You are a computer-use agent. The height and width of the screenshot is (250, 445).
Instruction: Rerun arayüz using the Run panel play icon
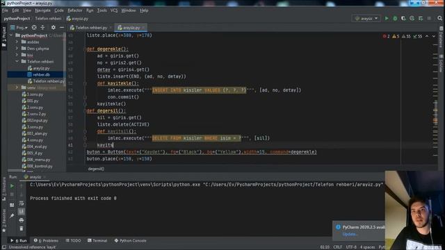coord(12,186)
